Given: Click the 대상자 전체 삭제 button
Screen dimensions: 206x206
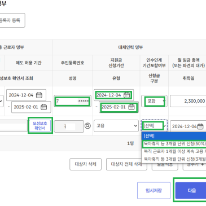Looking at the screenshot, I should coord(126,164).
